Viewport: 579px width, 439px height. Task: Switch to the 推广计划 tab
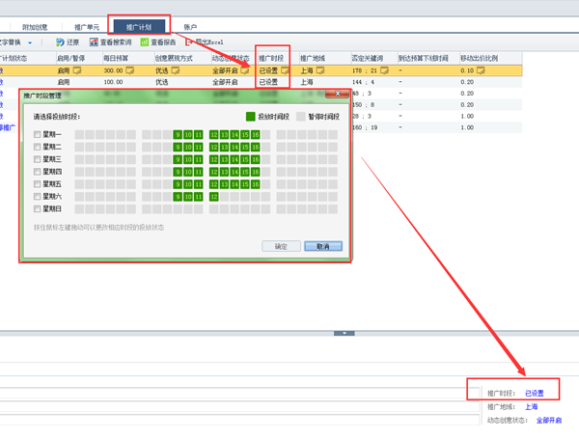point(139,27)
